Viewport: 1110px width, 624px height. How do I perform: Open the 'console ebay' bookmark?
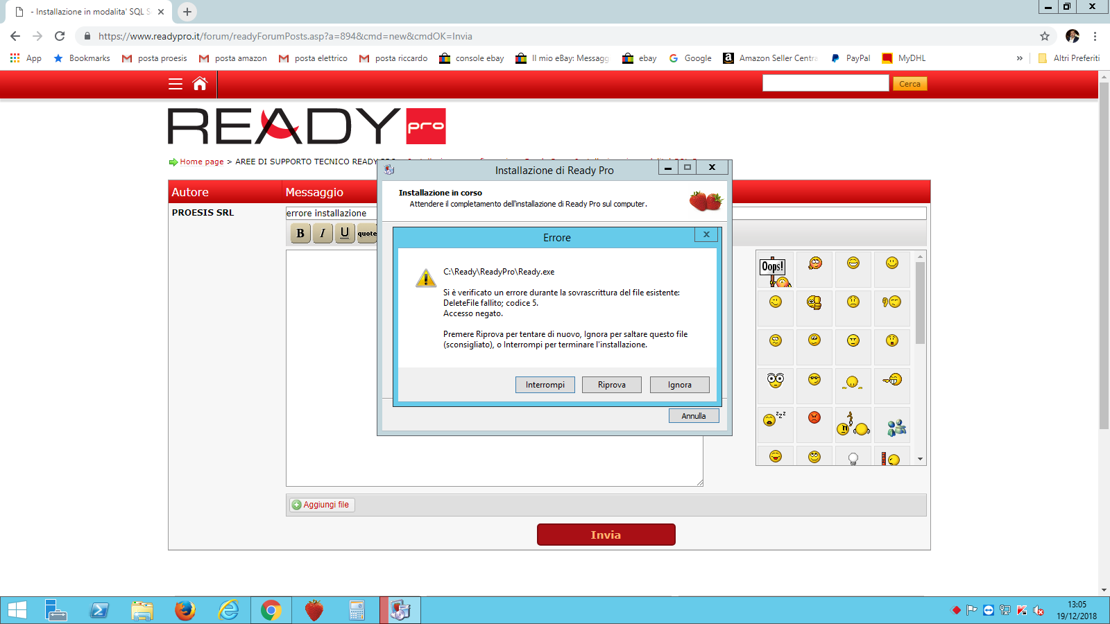pyautogui.click(x=472, y=58)
